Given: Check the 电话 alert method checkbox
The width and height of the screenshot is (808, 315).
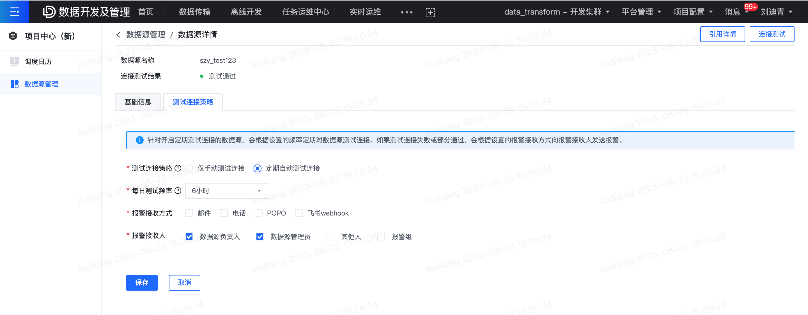Looking at the screenshot, I should (x=224, y=213).
